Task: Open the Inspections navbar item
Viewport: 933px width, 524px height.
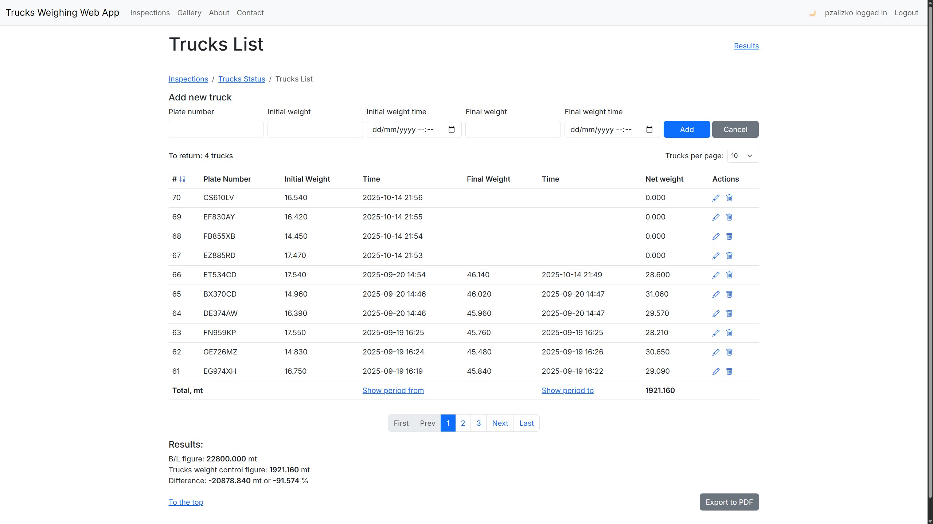Action: pos(150,13)
